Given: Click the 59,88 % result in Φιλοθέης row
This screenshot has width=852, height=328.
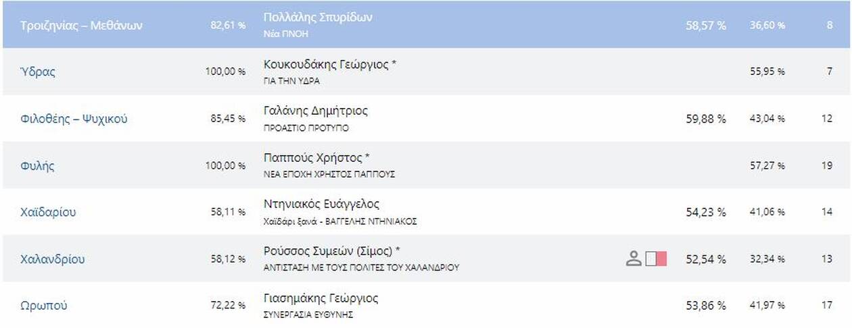Looking at the screenshot, I should tap(705, 119).
